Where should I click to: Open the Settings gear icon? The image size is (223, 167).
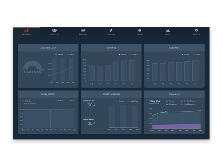[x=196, y=30]
